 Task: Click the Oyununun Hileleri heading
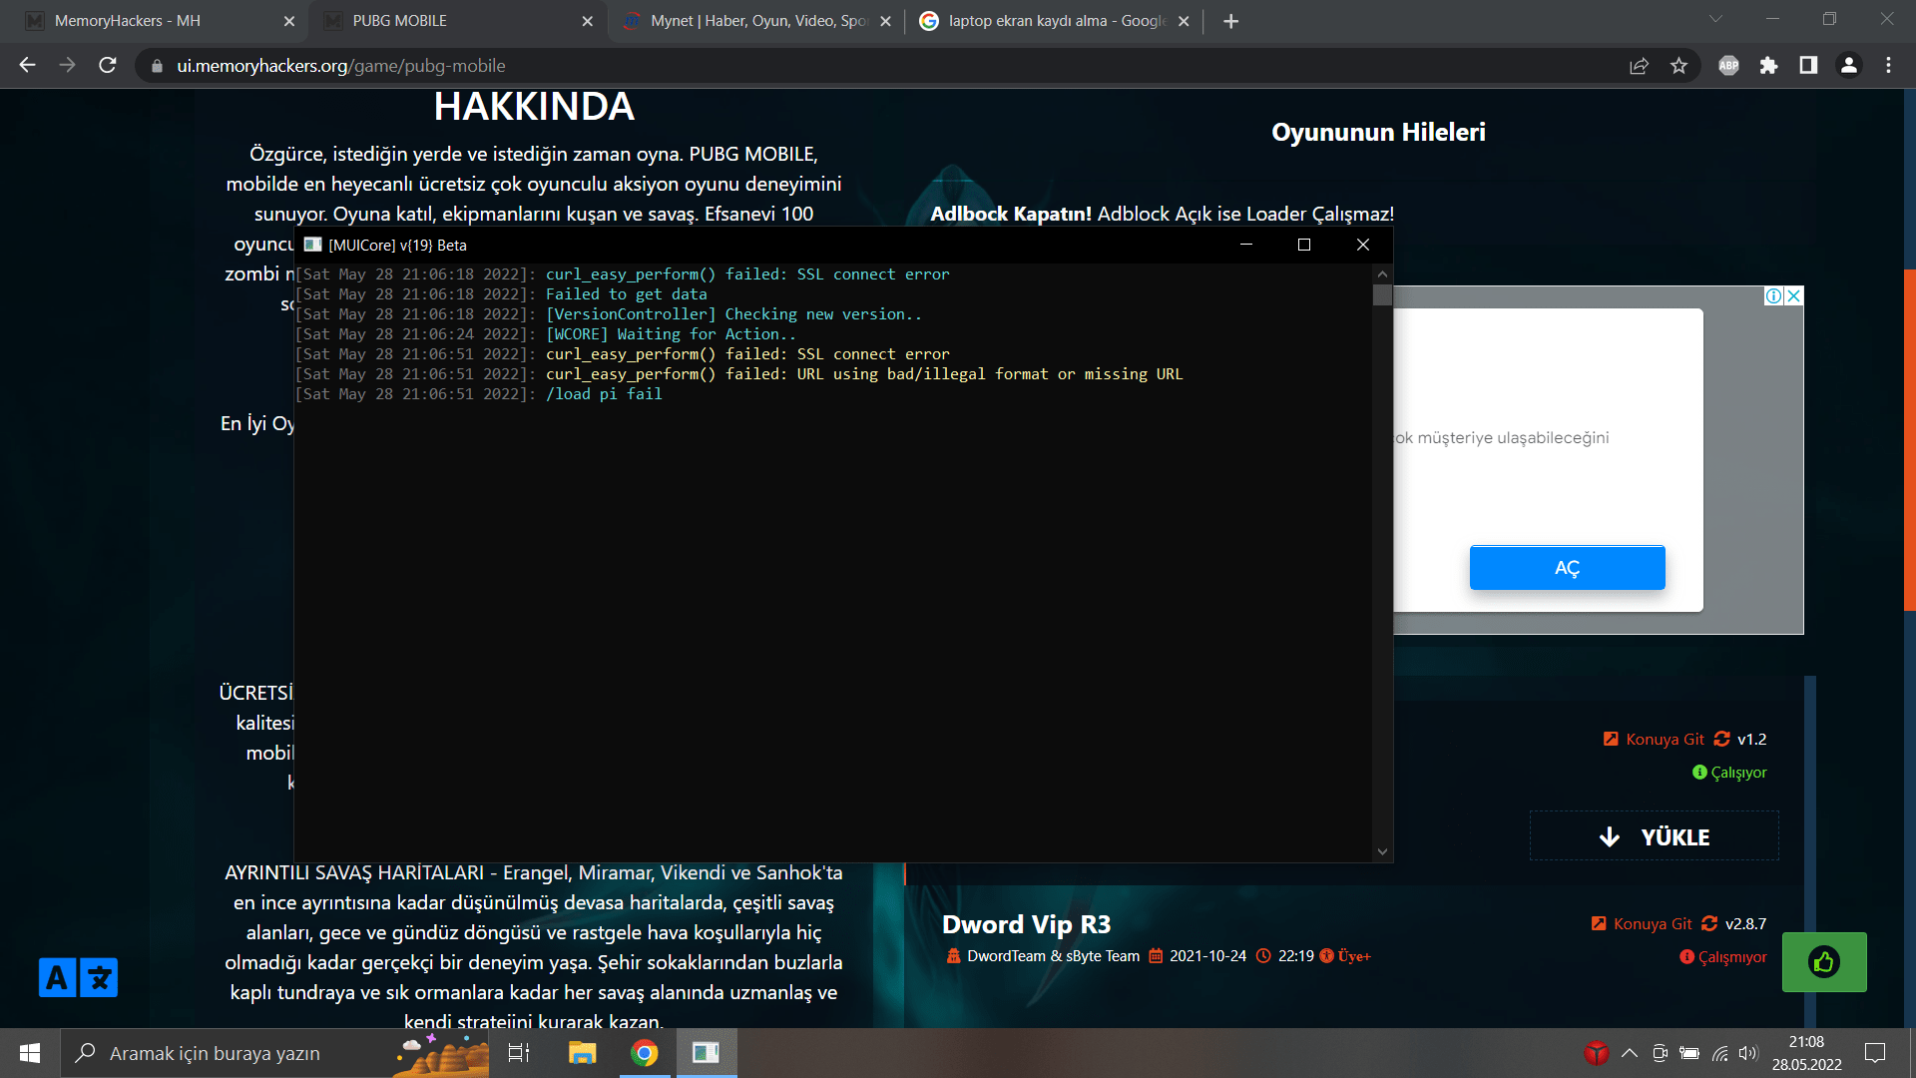click(x=1378, y=132)
